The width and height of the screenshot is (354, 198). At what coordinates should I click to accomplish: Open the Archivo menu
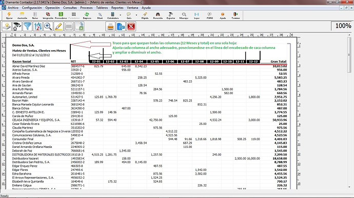(13, 8)
